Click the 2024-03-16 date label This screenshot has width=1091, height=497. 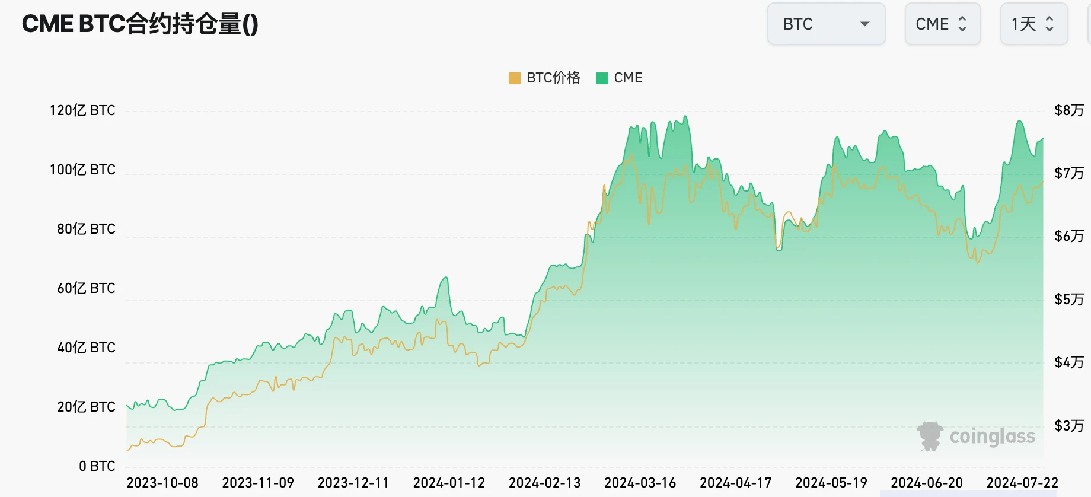click(640, 483)
